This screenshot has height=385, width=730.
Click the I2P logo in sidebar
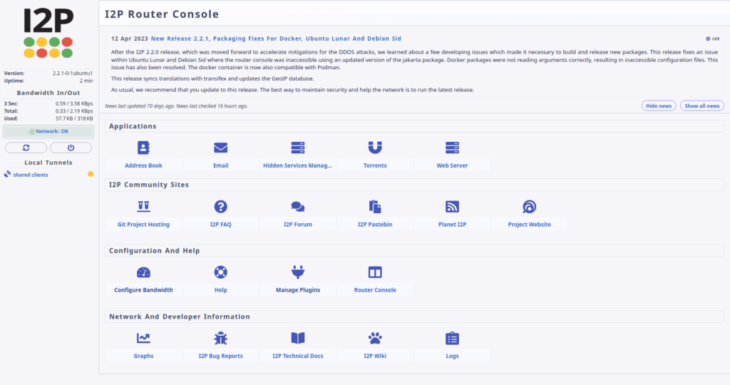[x=48, y=33]
